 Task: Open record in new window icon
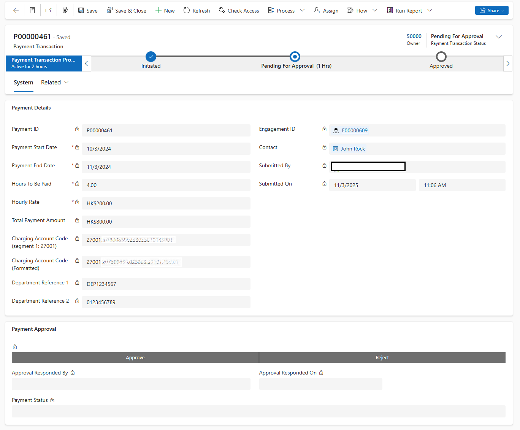click(48, 11)
